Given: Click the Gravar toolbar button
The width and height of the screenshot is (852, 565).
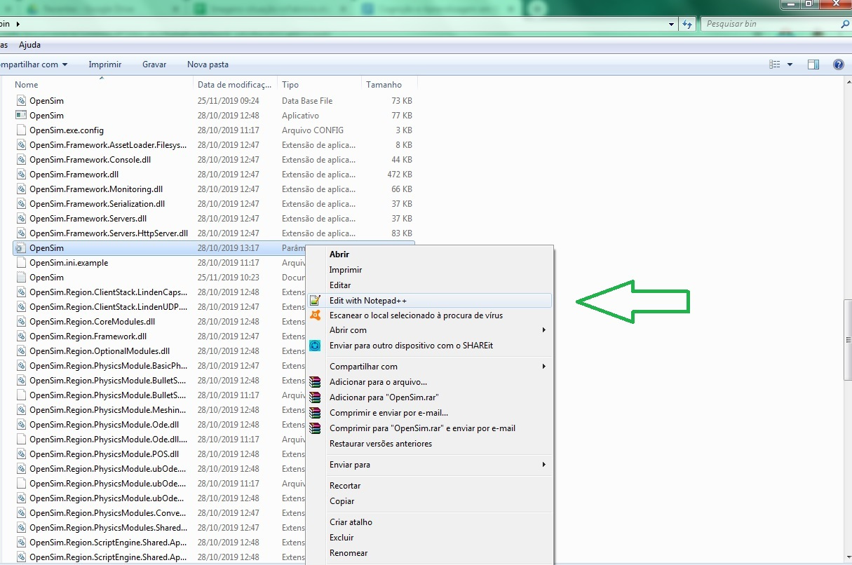Looking at the screenshot, I should coord(154,64).
